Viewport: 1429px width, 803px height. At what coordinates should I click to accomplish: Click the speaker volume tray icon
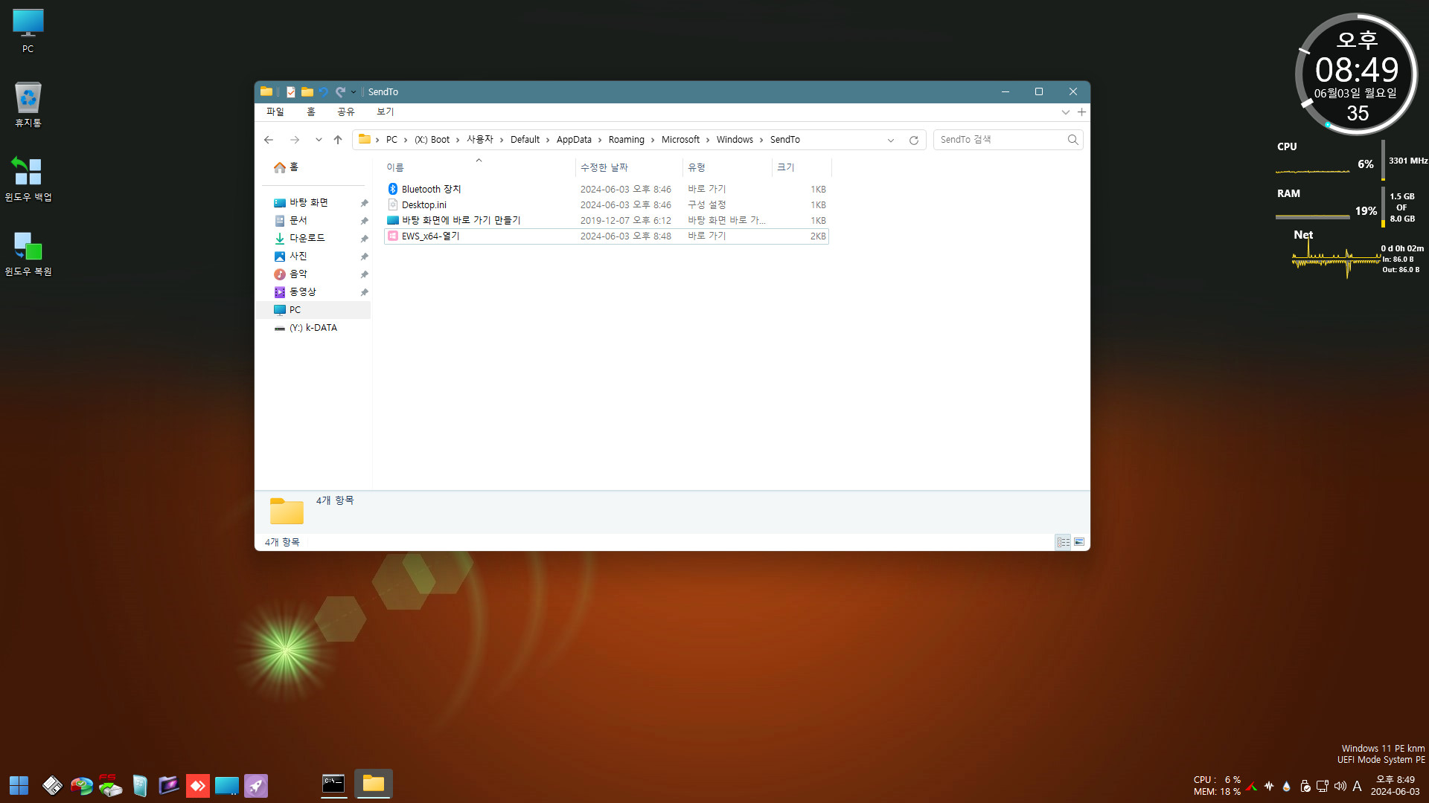click(x=1340, y=786)
